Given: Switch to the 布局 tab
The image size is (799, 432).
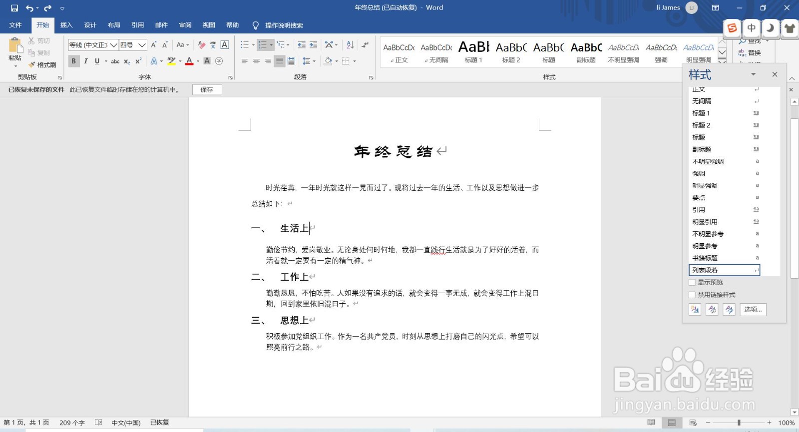Looking at the screenshot, I should coord(114,25).
